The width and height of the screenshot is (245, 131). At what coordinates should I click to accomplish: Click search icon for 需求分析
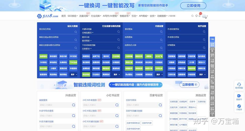119,40
